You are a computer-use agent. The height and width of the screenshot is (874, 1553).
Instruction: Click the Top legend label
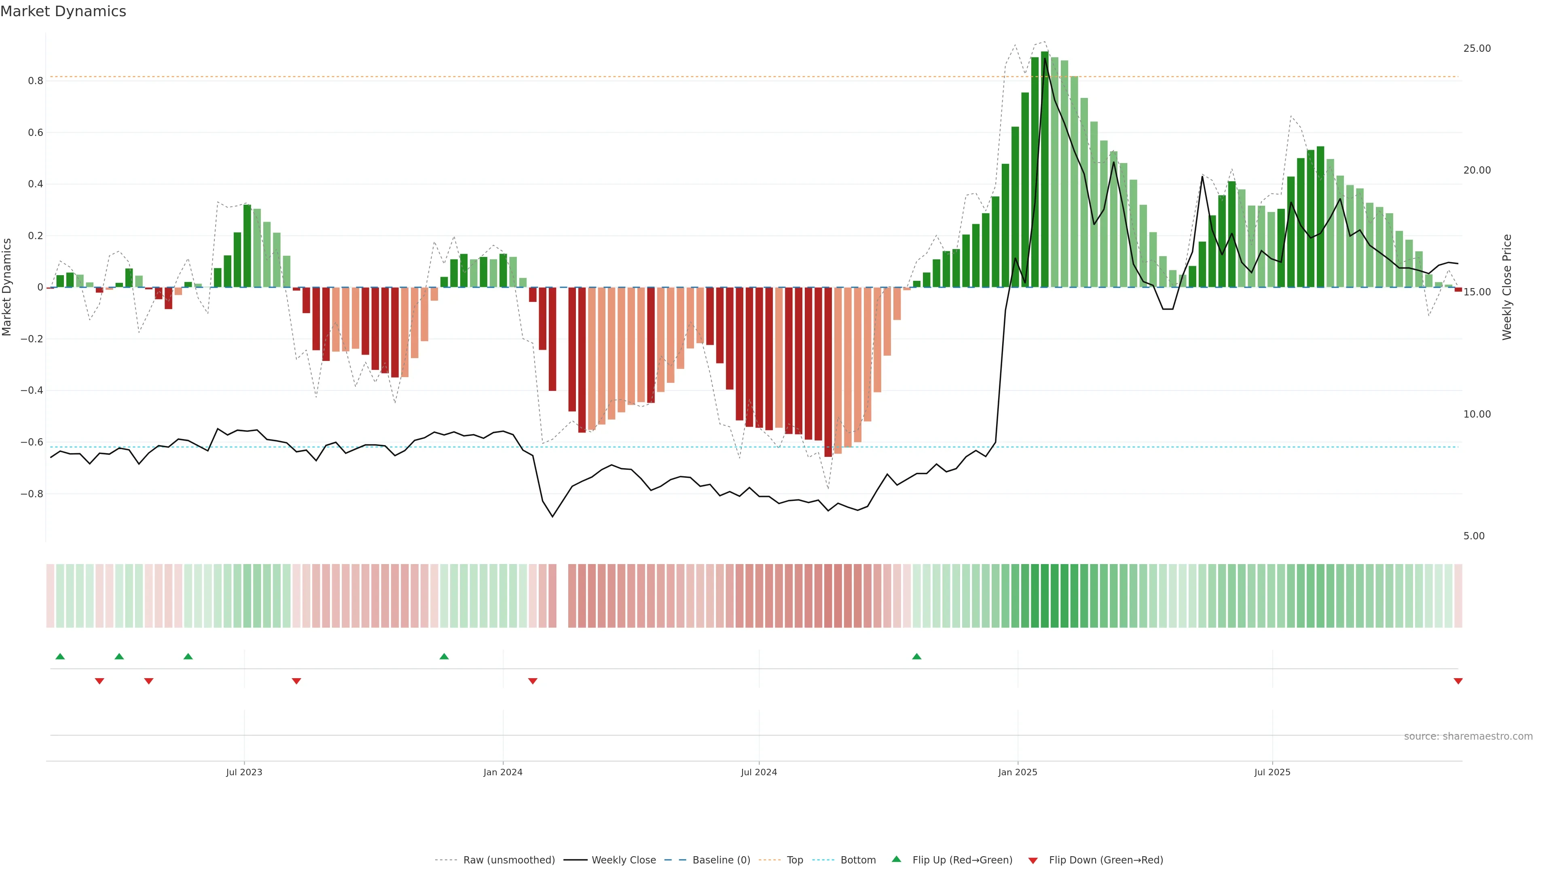point(795,860)
